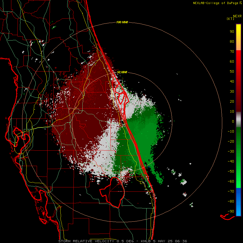Click the positive '50' knots scale label

point(232,72)
